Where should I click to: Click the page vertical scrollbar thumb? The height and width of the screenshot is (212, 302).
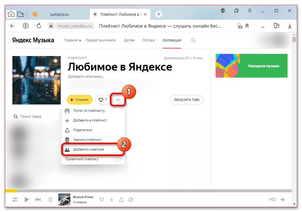click(294, 39)
